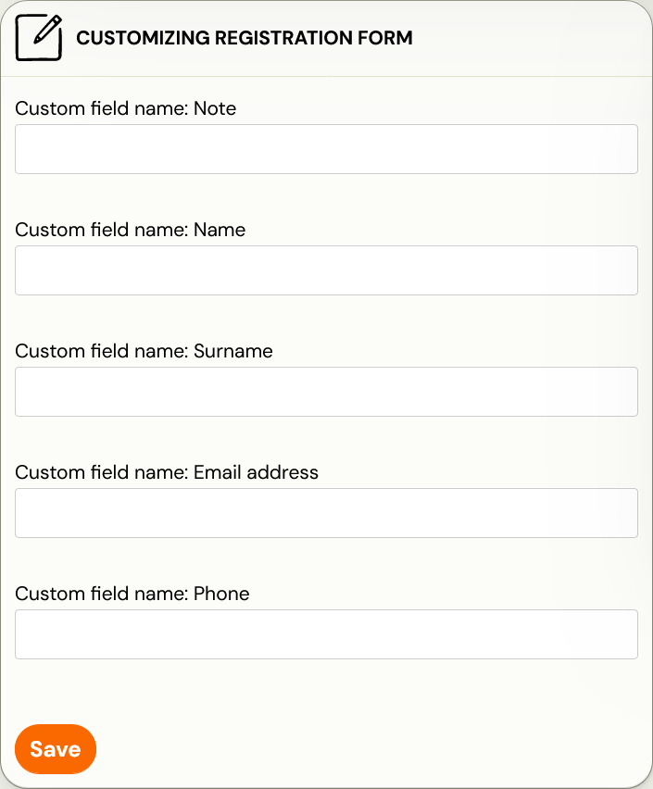Click the 'Custom field name: Surname' label

click(x=144, y=351)
